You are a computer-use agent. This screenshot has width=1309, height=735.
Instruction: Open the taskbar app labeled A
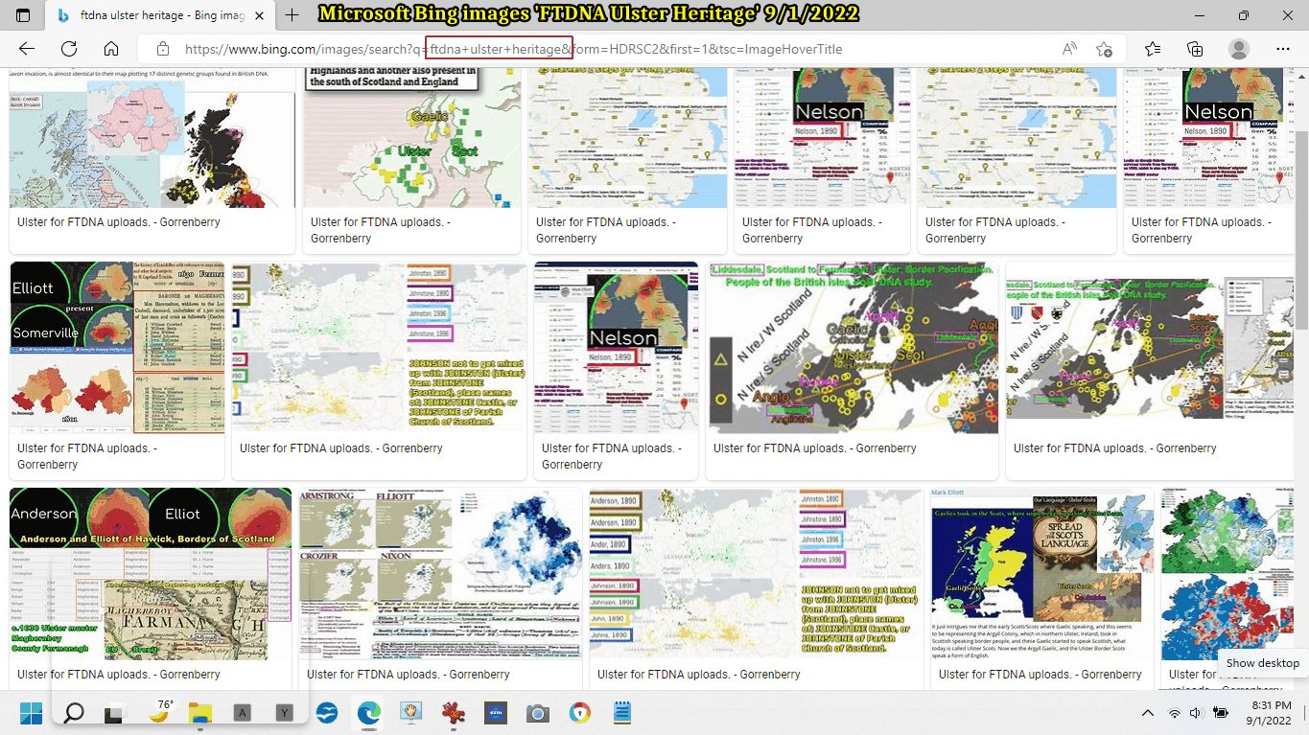243,713
